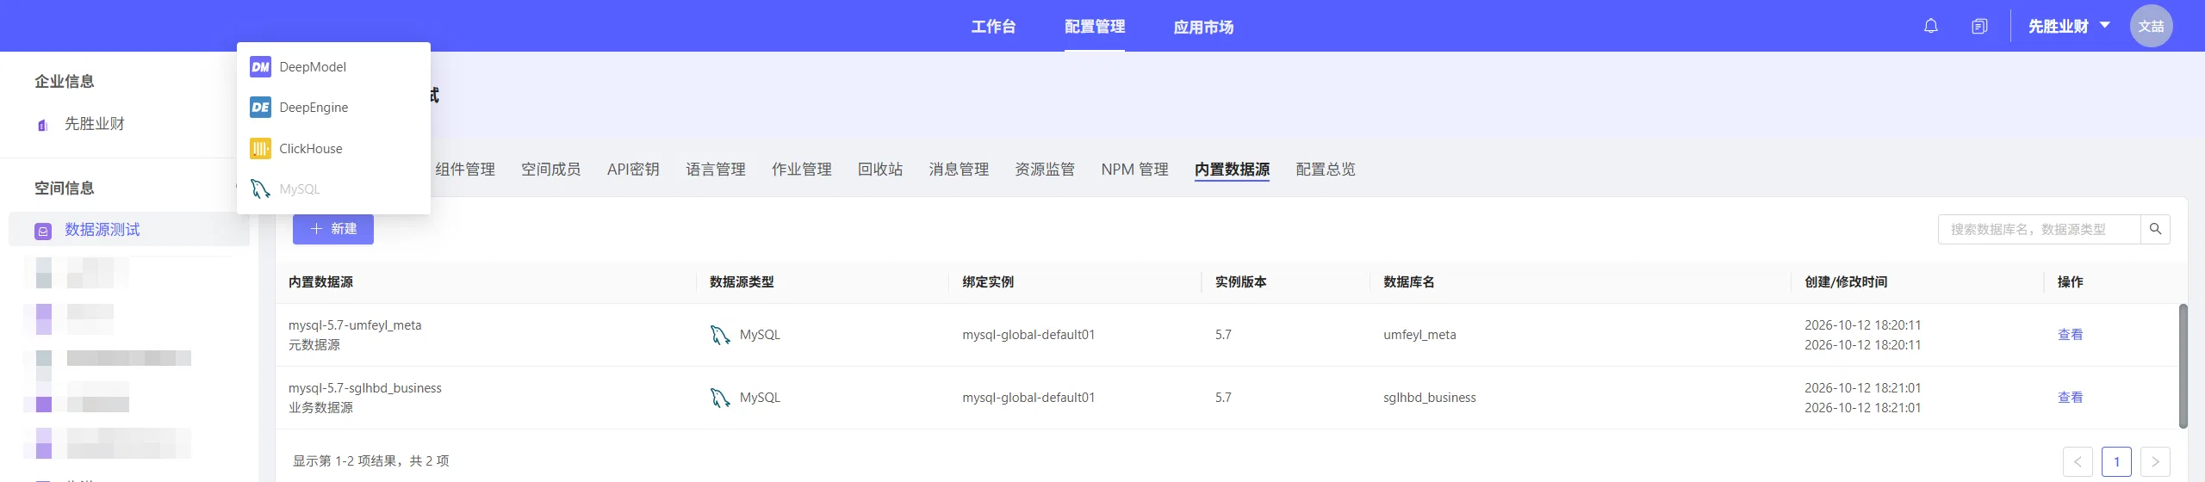Click the 数据源测试 purple space icon
This screenshot has height=482, width=2205.
[x=43, y=231]
